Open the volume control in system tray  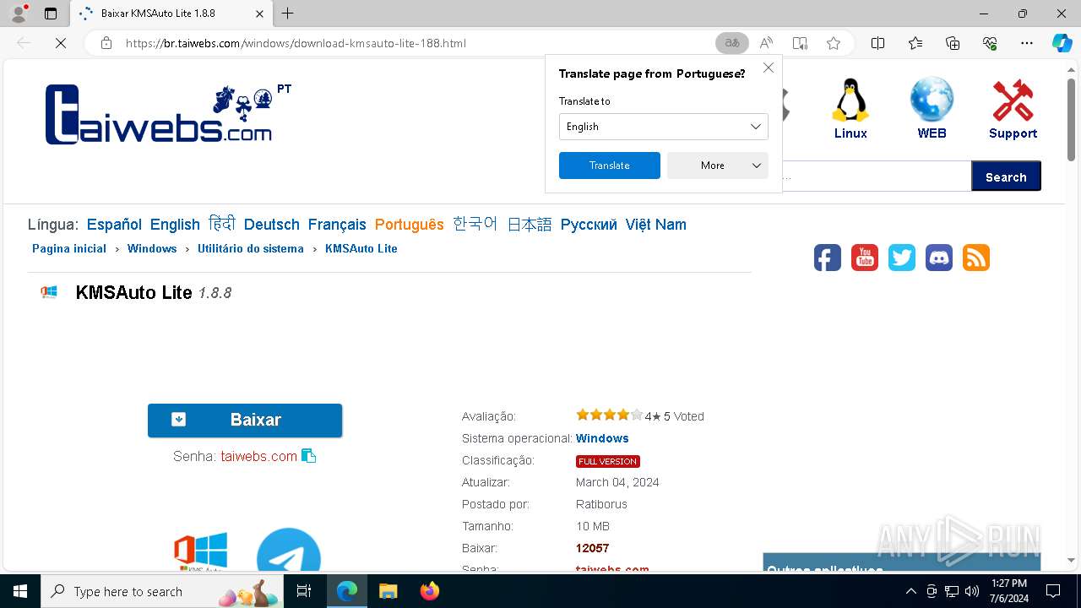pyautogui.click(x=972, y=591)
